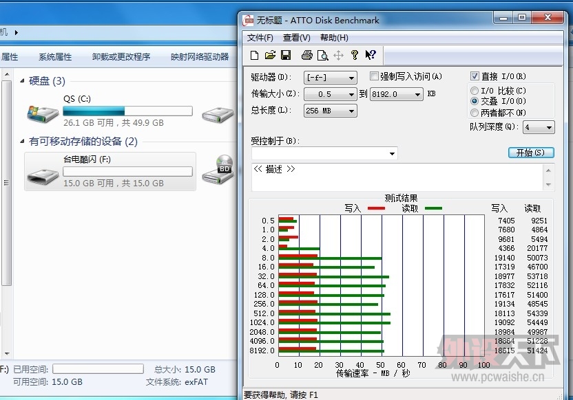
Task: Collapse the 硬盘 (3) group in Explorer
Action: [22, 81]
